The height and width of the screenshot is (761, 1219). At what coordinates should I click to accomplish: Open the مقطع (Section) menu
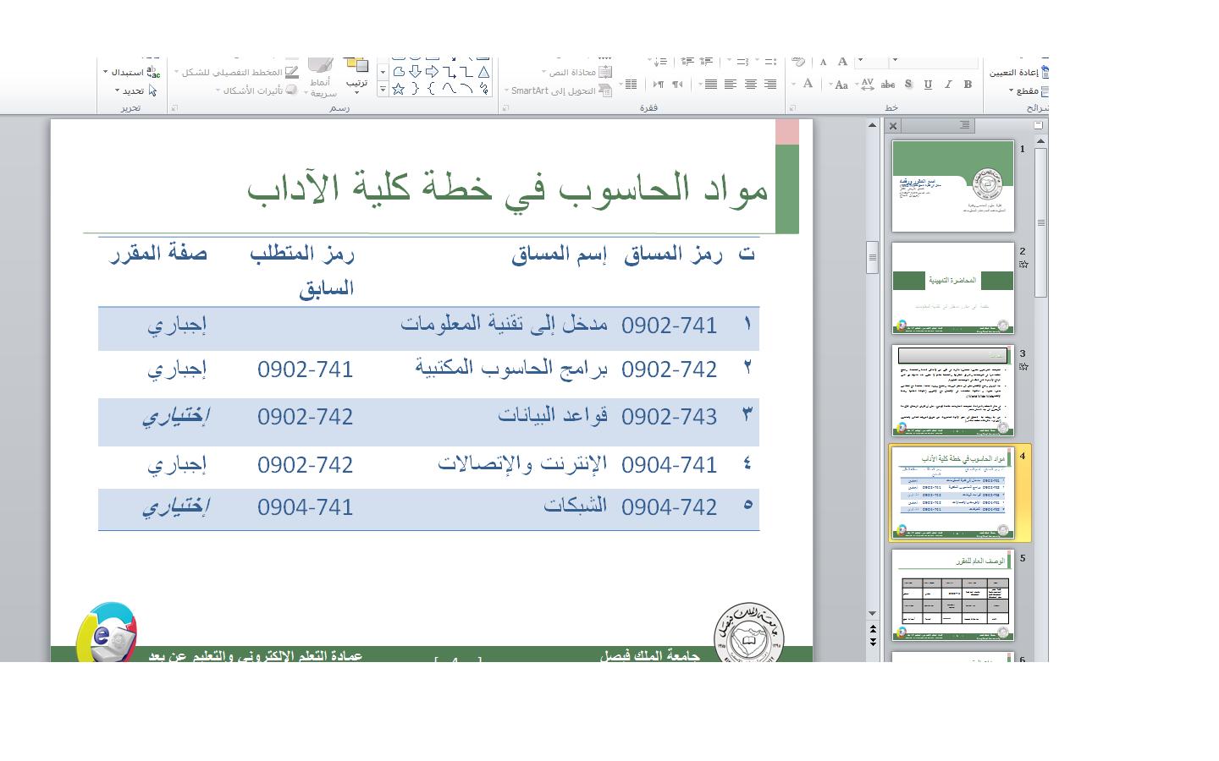[x=1028, y=90]
